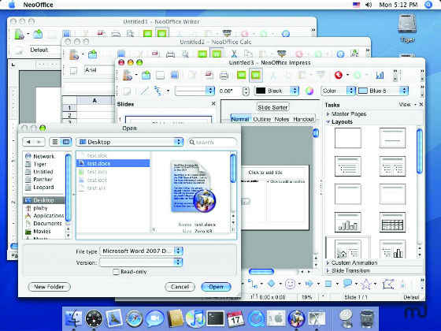Open the NeoOffice application menu

click(x=39, y=5)
